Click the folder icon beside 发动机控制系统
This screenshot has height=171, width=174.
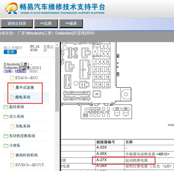tap(6, 136)
